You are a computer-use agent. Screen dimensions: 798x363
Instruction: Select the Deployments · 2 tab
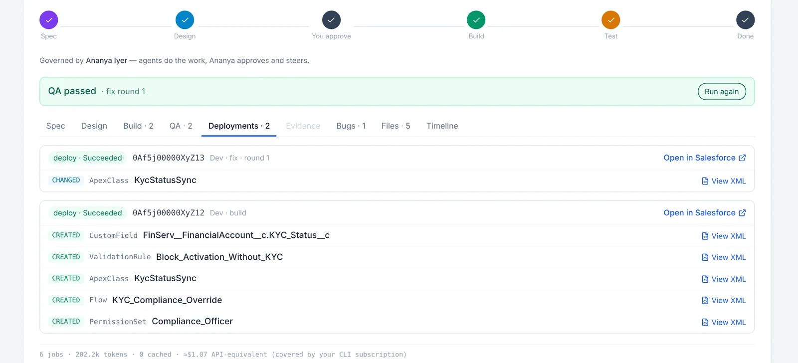(x=239, y=126)
